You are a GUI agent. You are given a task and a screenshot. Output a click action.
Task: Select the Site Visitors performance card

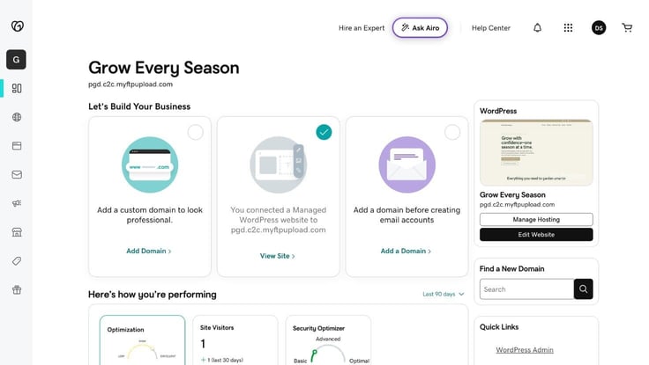[235, 340]
